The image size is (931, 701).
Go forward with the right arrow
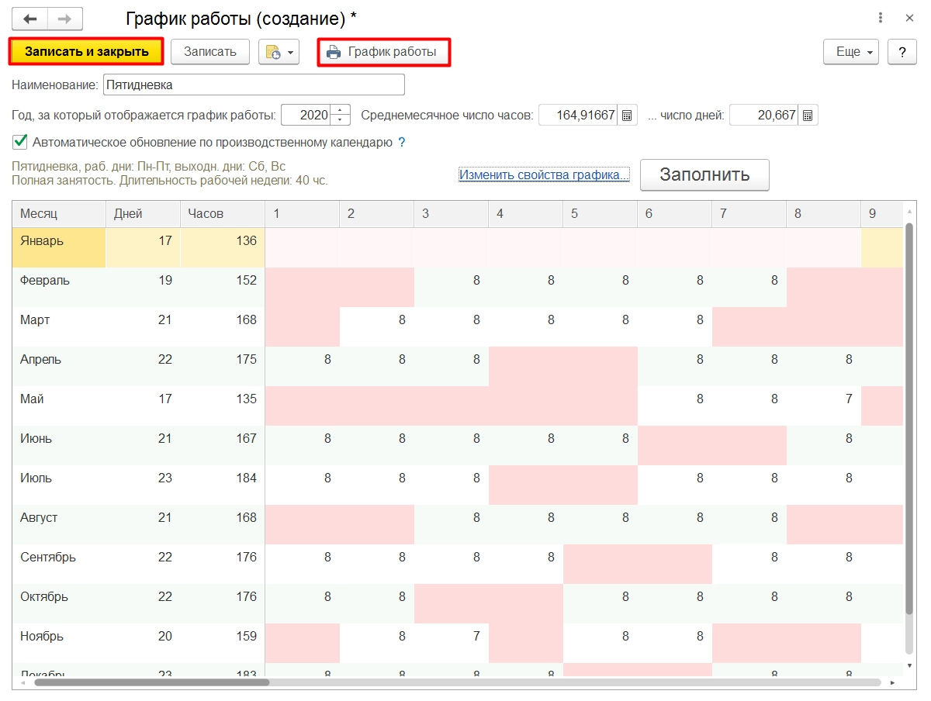65,18
